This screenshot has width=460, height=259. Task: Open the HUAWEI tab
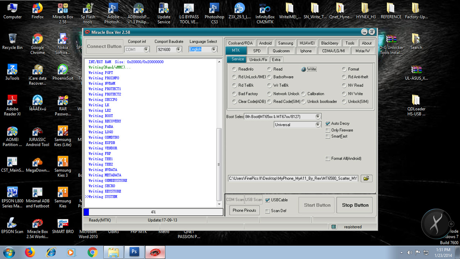pos(307,43)
